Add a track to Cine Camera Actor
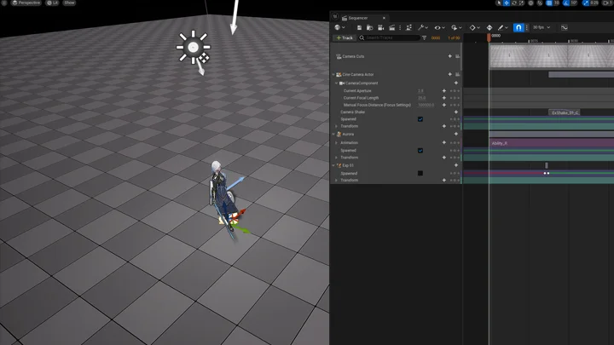 coord(449,74)
